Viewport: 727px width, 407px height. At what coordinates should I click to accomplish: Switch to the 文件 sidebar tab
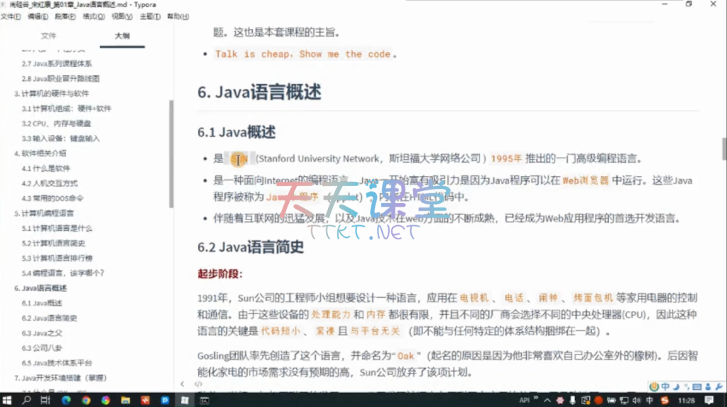[48, 36]
